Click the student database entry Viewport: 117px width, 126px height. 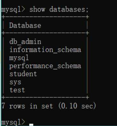[23, 74]
